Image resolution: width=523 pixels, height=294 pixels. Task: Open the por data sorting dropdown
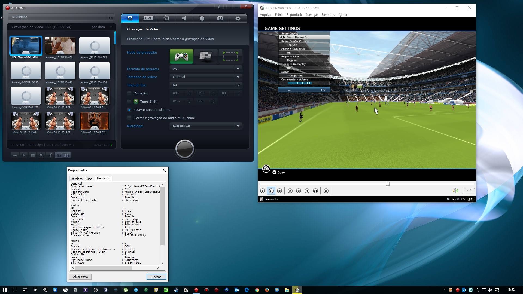[102, 27]
